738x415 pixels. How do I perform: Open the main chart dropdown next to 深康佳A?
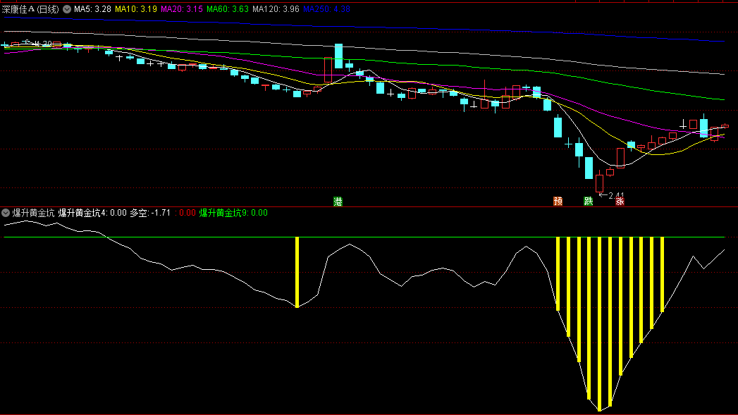coord(67,9)
